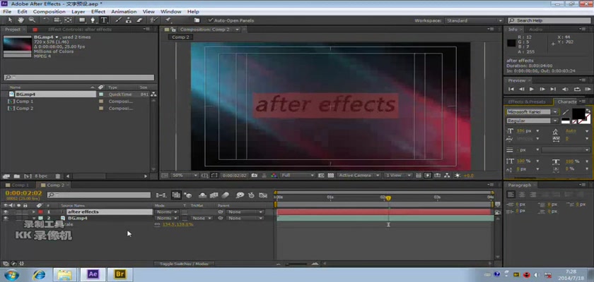The width and height of the screenshot is (594, 282).
Task: Select the Unified Camera tool
Action: pos(57,20)
